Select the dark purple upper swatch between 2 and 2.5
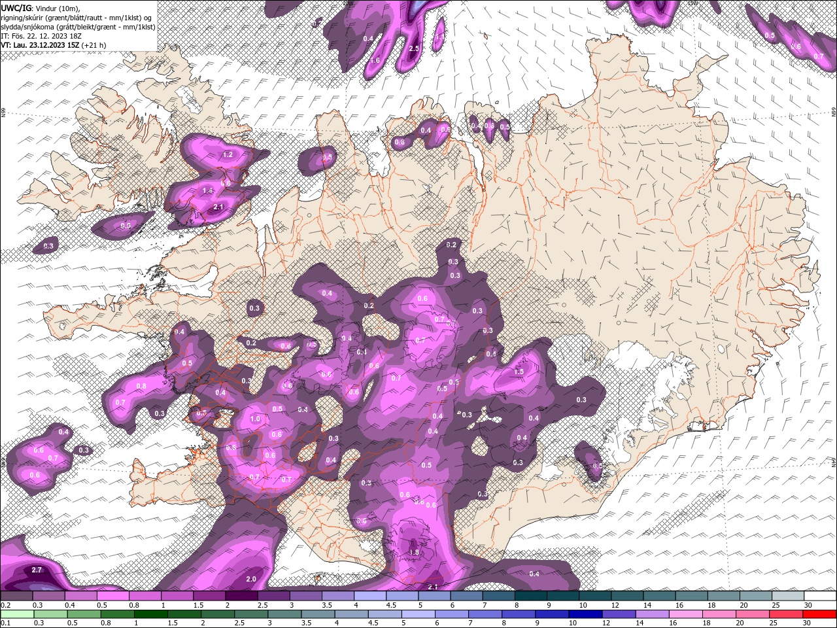Viewport: 837px width, 628px height. tap(241, 596)
